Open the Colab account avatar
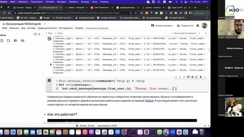The height and width of the screenshot is (137, 244). tap(204, 25)
